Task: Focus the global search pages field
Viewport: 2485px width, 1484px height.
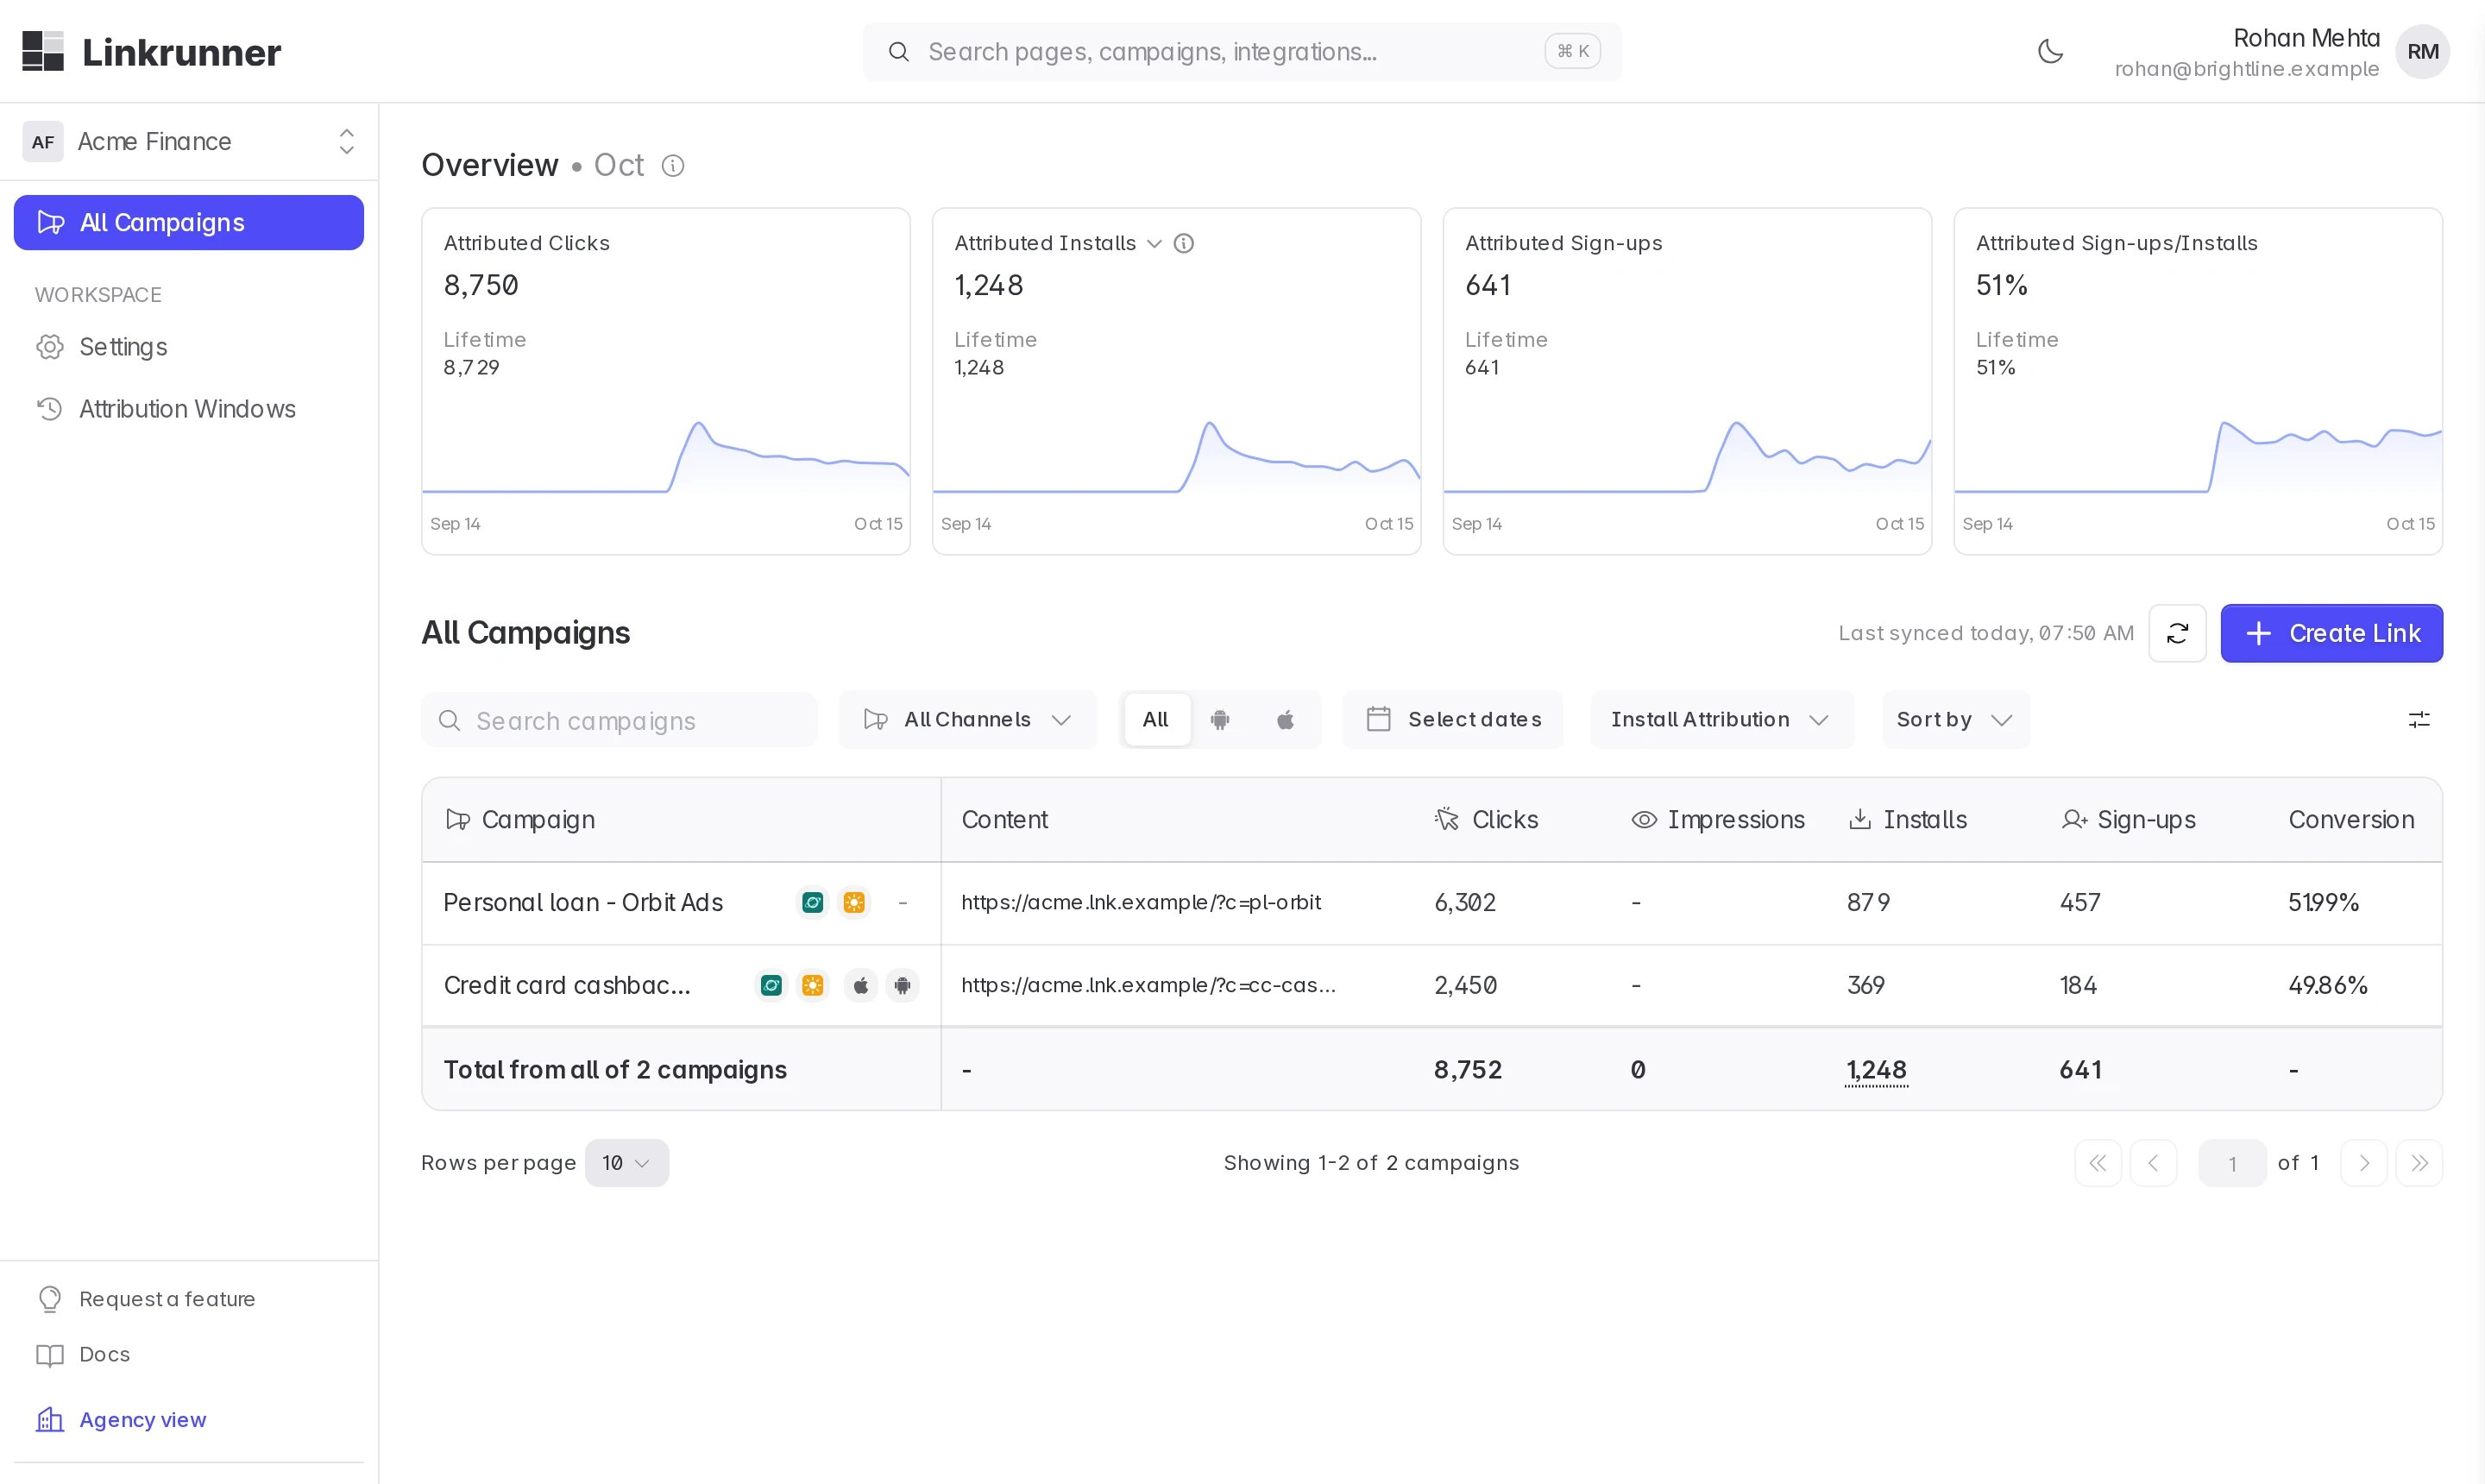Action: 1242,51
